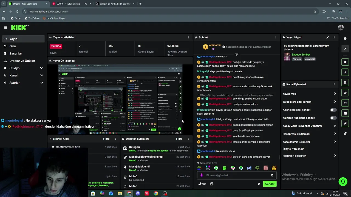Bookmark this page with star icon
351x197 pixels.
point(315,11)
